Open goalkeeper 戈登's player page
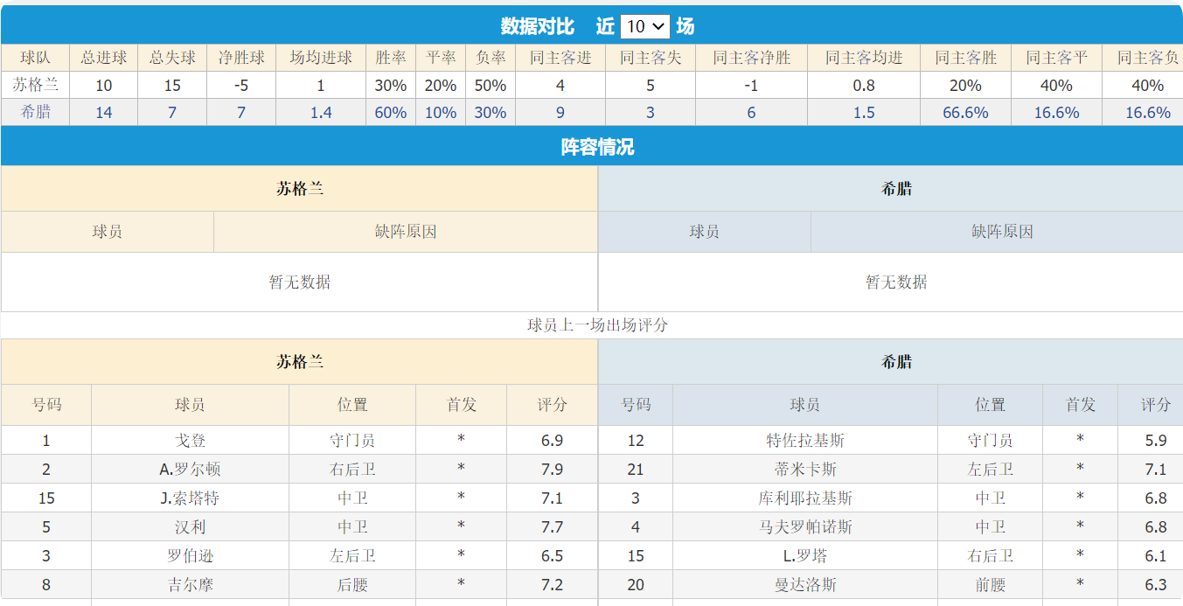1183x606 pixels. 190,440
